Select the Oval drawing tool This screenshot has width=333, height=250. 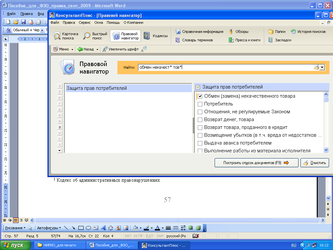[88, 228]
